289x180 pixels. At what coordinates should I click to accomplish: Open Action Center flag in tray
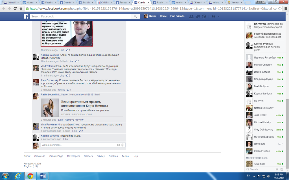tap(259, 176)
